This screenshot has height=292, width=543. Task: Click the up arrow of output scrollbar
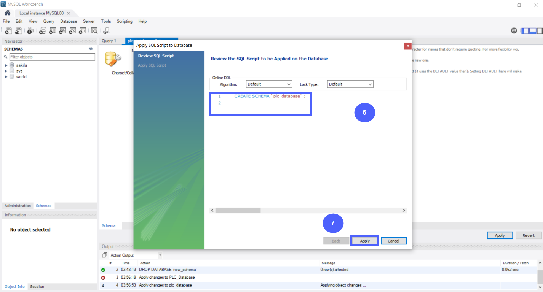[x=540, y=263]
